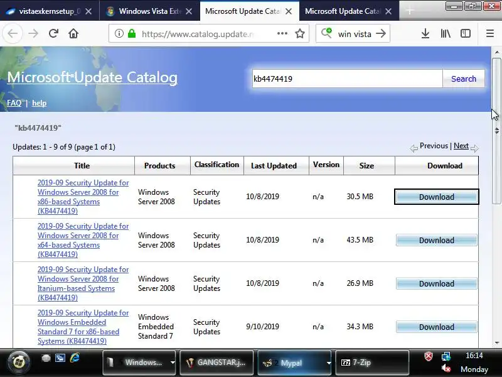
Task: Click the red security shield tray icon
Action: click(428, 356)
